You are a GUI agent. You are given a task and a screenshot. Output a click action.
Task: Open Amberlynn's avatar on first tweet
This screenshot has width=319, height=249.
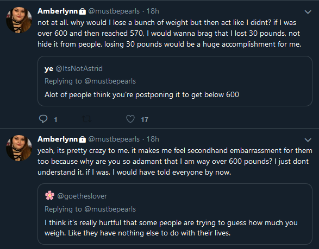(x=19, y=20)
